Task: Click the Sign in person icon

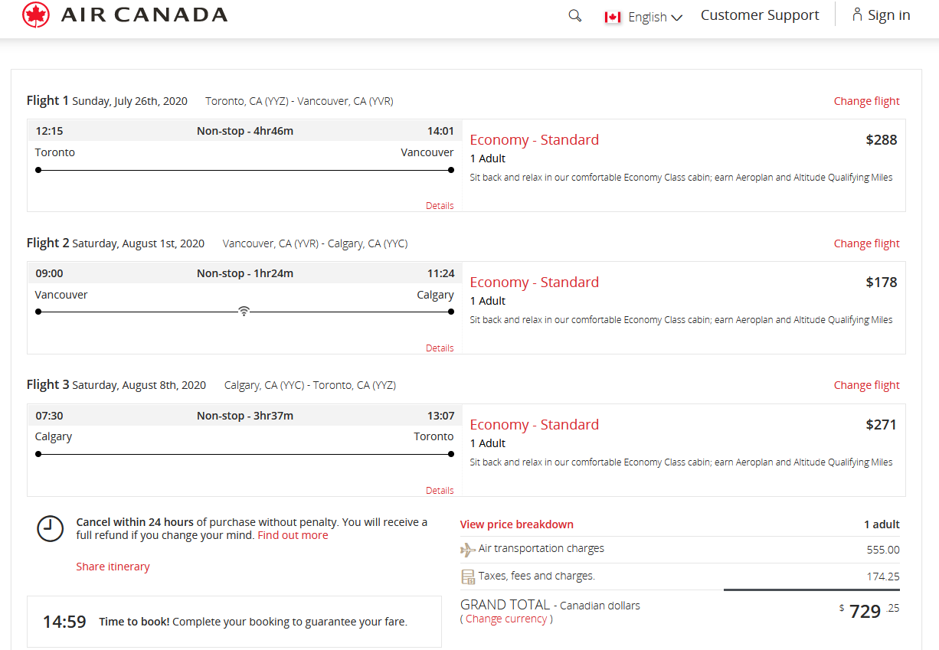Action: click(x=857, y=15)
